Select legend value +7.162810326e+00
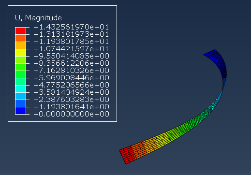 pos(71,71)
